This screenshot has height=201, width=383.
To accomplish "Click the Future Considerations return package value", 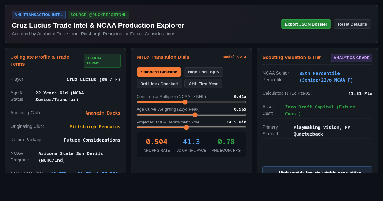I will point(92,140).
